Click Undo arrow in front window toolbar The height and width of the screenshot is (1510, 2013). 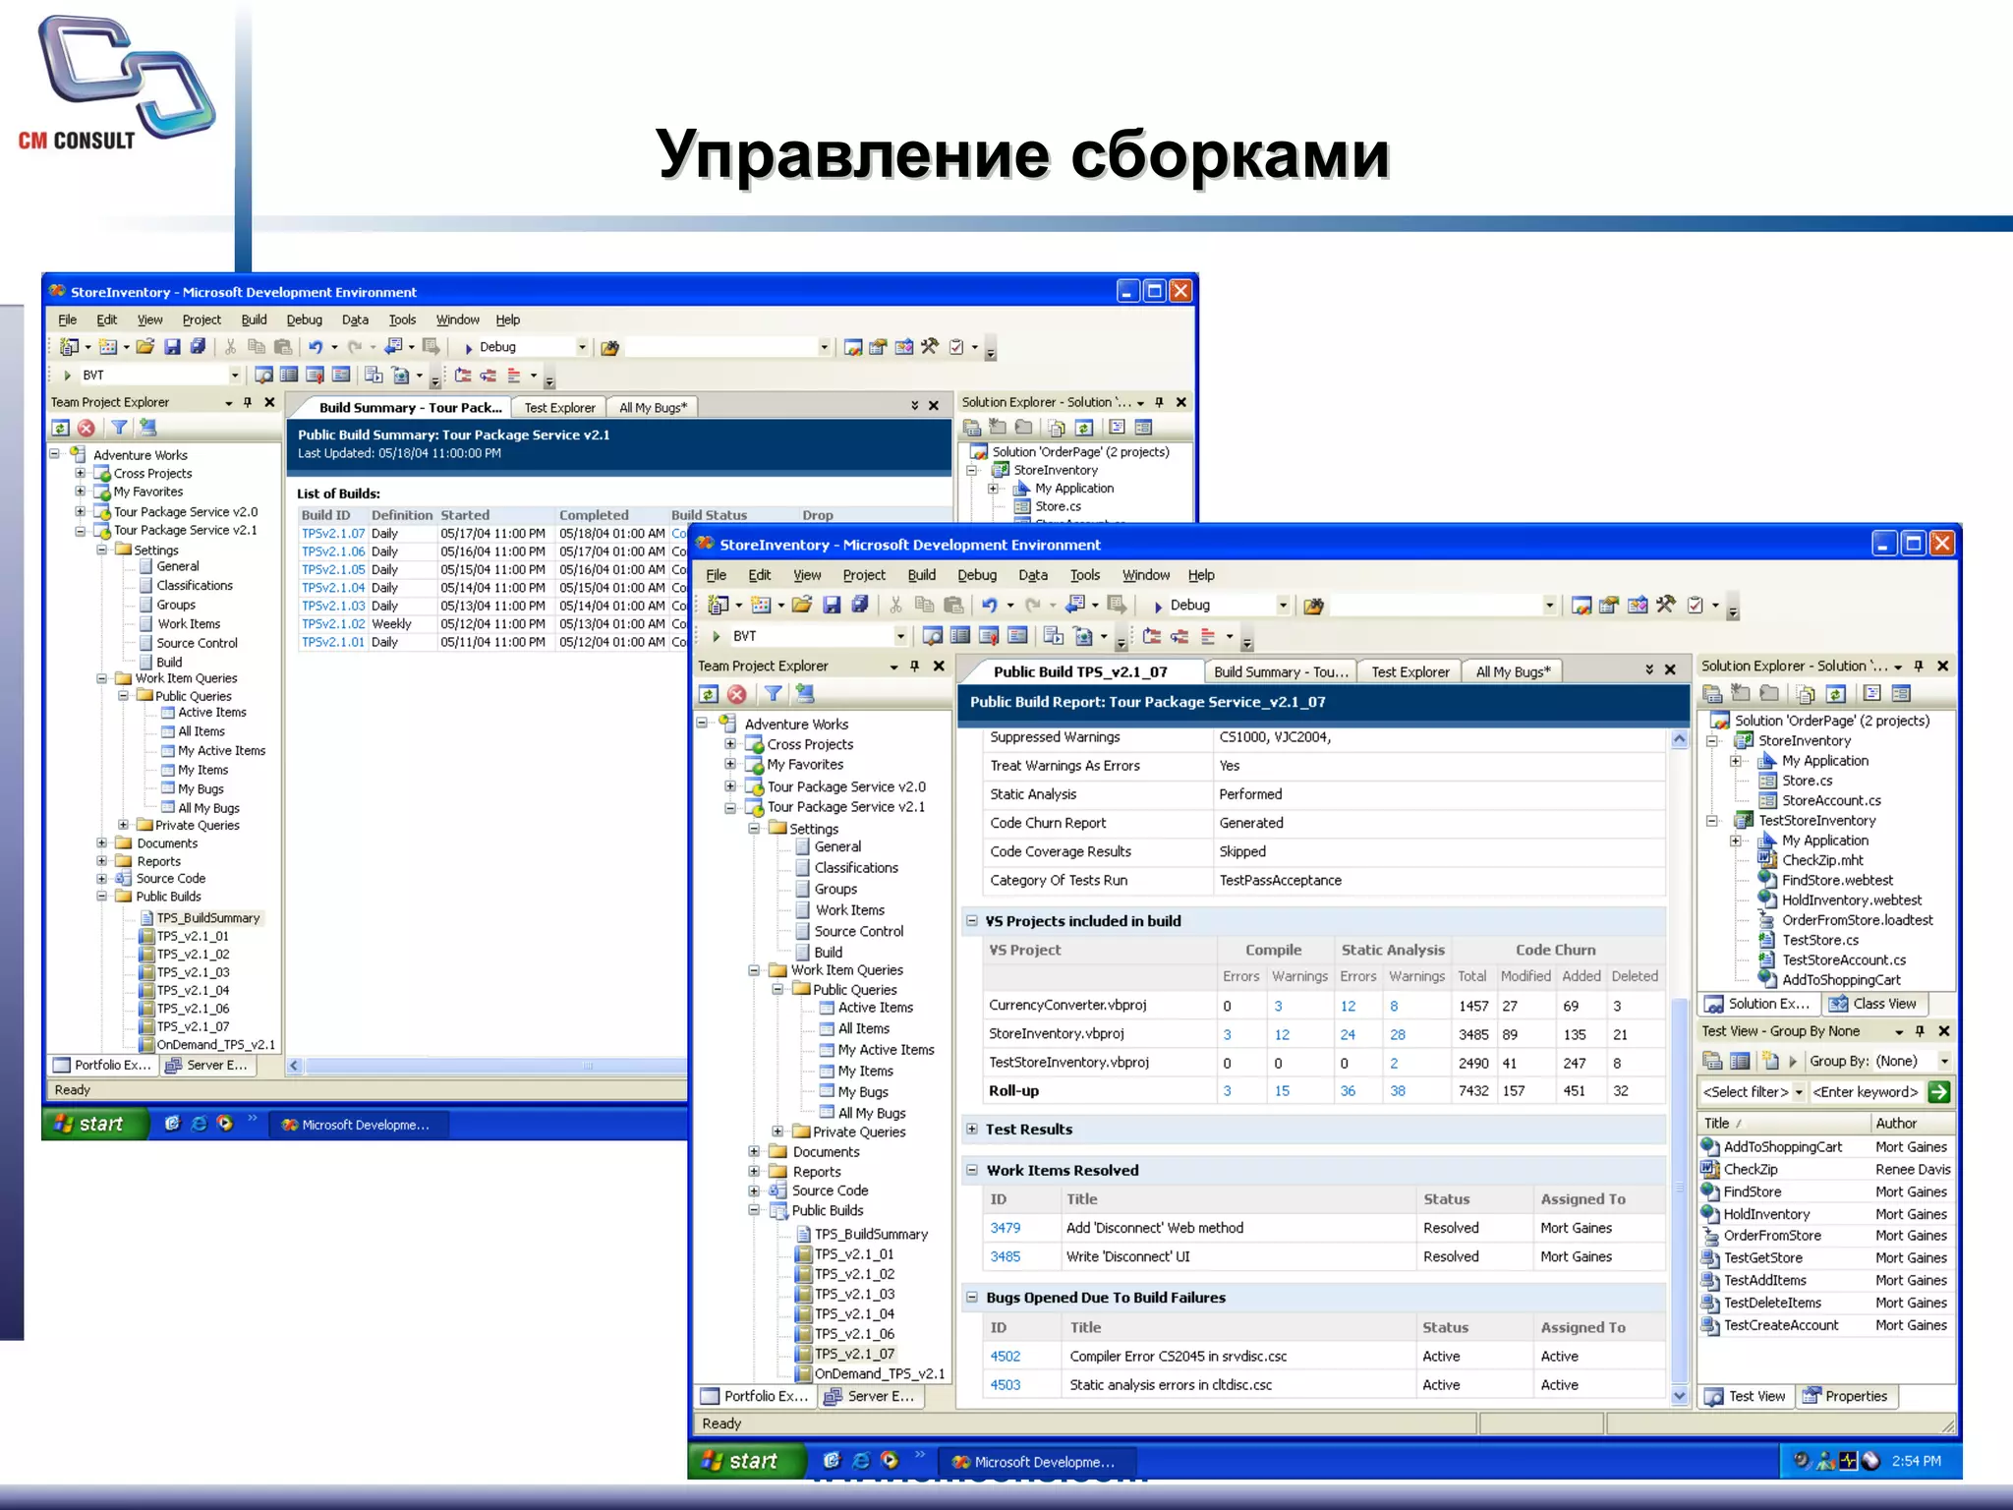[x=990, y=606]
